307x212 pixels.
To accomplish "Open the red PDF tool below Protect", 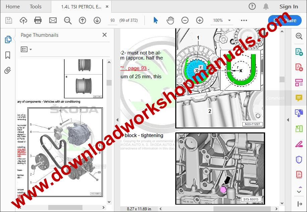I will click(299, 175).
